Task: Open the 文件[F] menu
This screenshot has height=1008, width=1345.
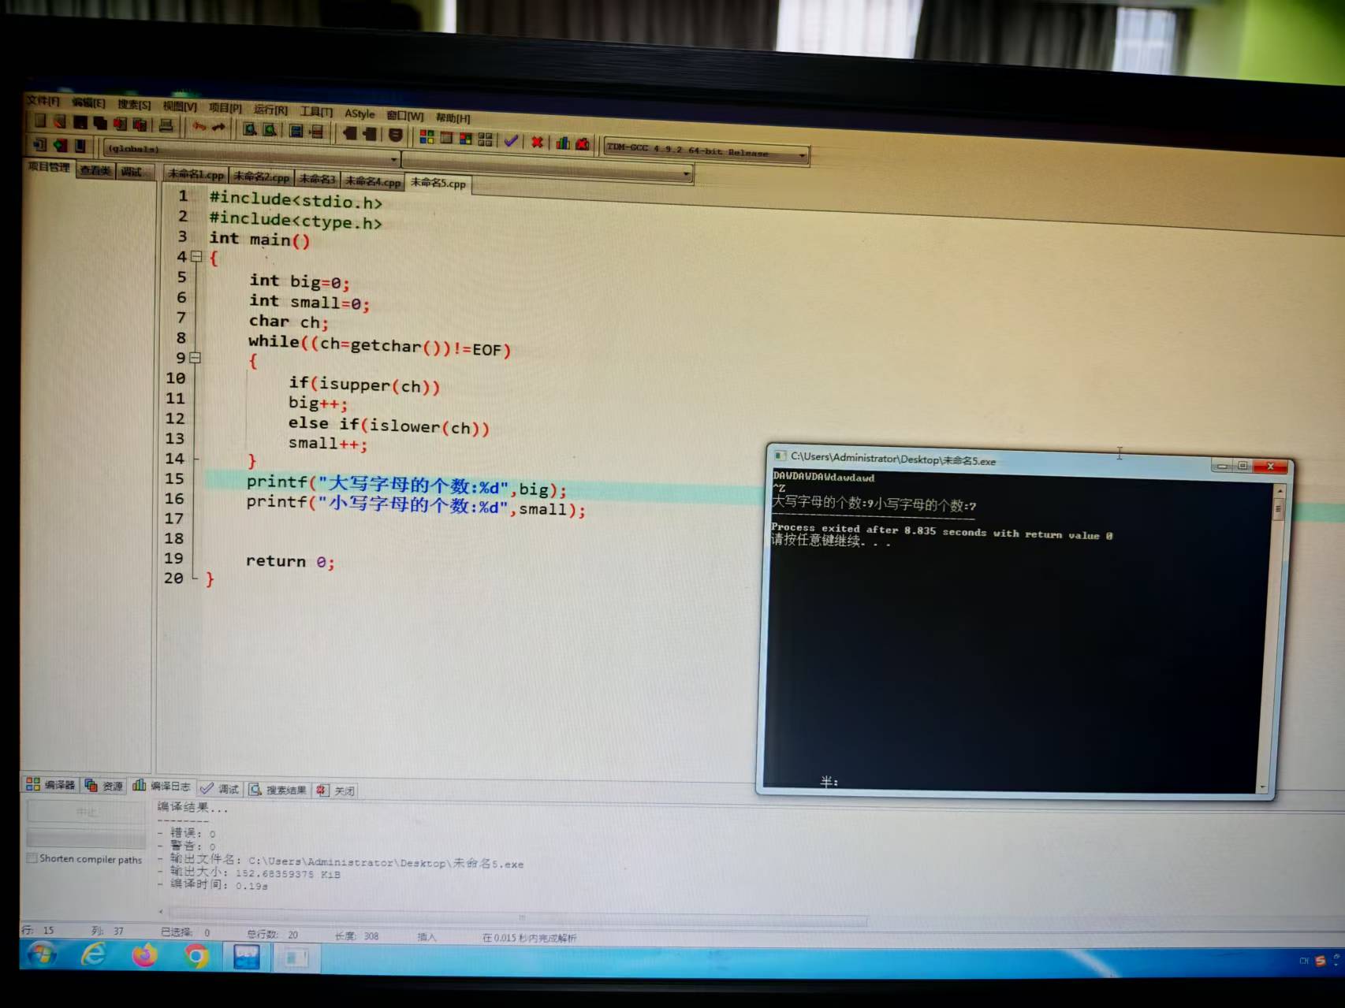Action: [43, 101]
